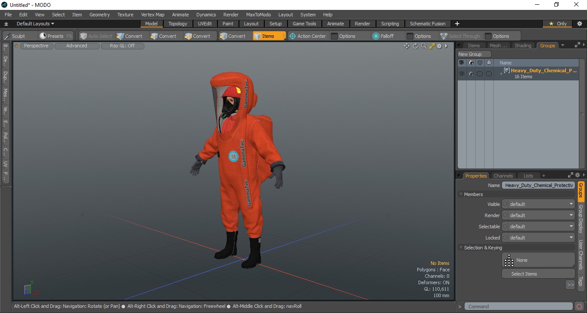Click the Advanced shading button
587x313 pixels.
pos(76,46)
